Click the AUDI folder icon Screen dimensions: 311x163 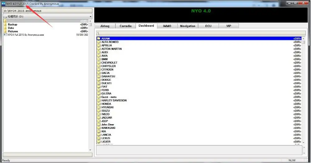(x=99, y=52)
